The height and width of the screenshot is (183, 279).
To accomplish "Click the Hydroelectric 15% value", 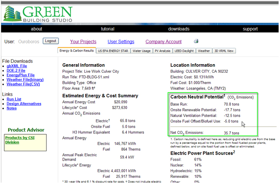I will (198, 171).
